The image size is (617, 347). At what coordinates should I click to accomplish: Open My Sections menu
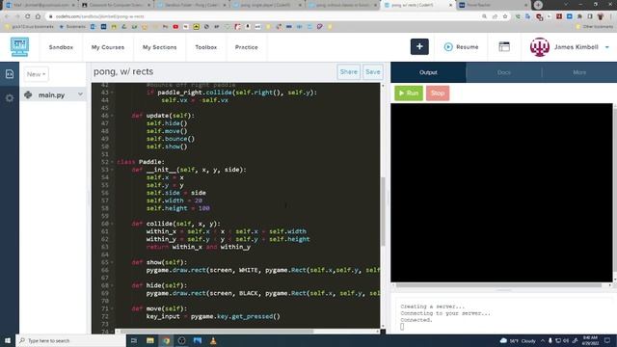click(159, 47)
